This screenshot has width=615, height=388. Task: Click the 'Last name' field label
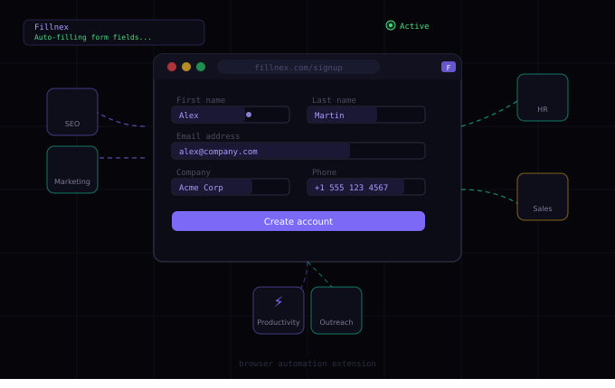(x=334, y=100)
